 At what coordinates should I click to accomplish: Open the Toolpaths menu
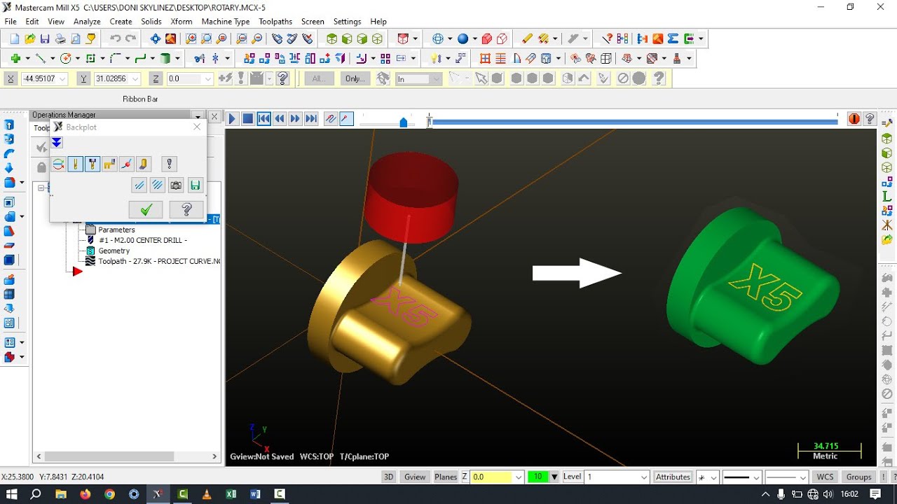(x=275, y=22)
